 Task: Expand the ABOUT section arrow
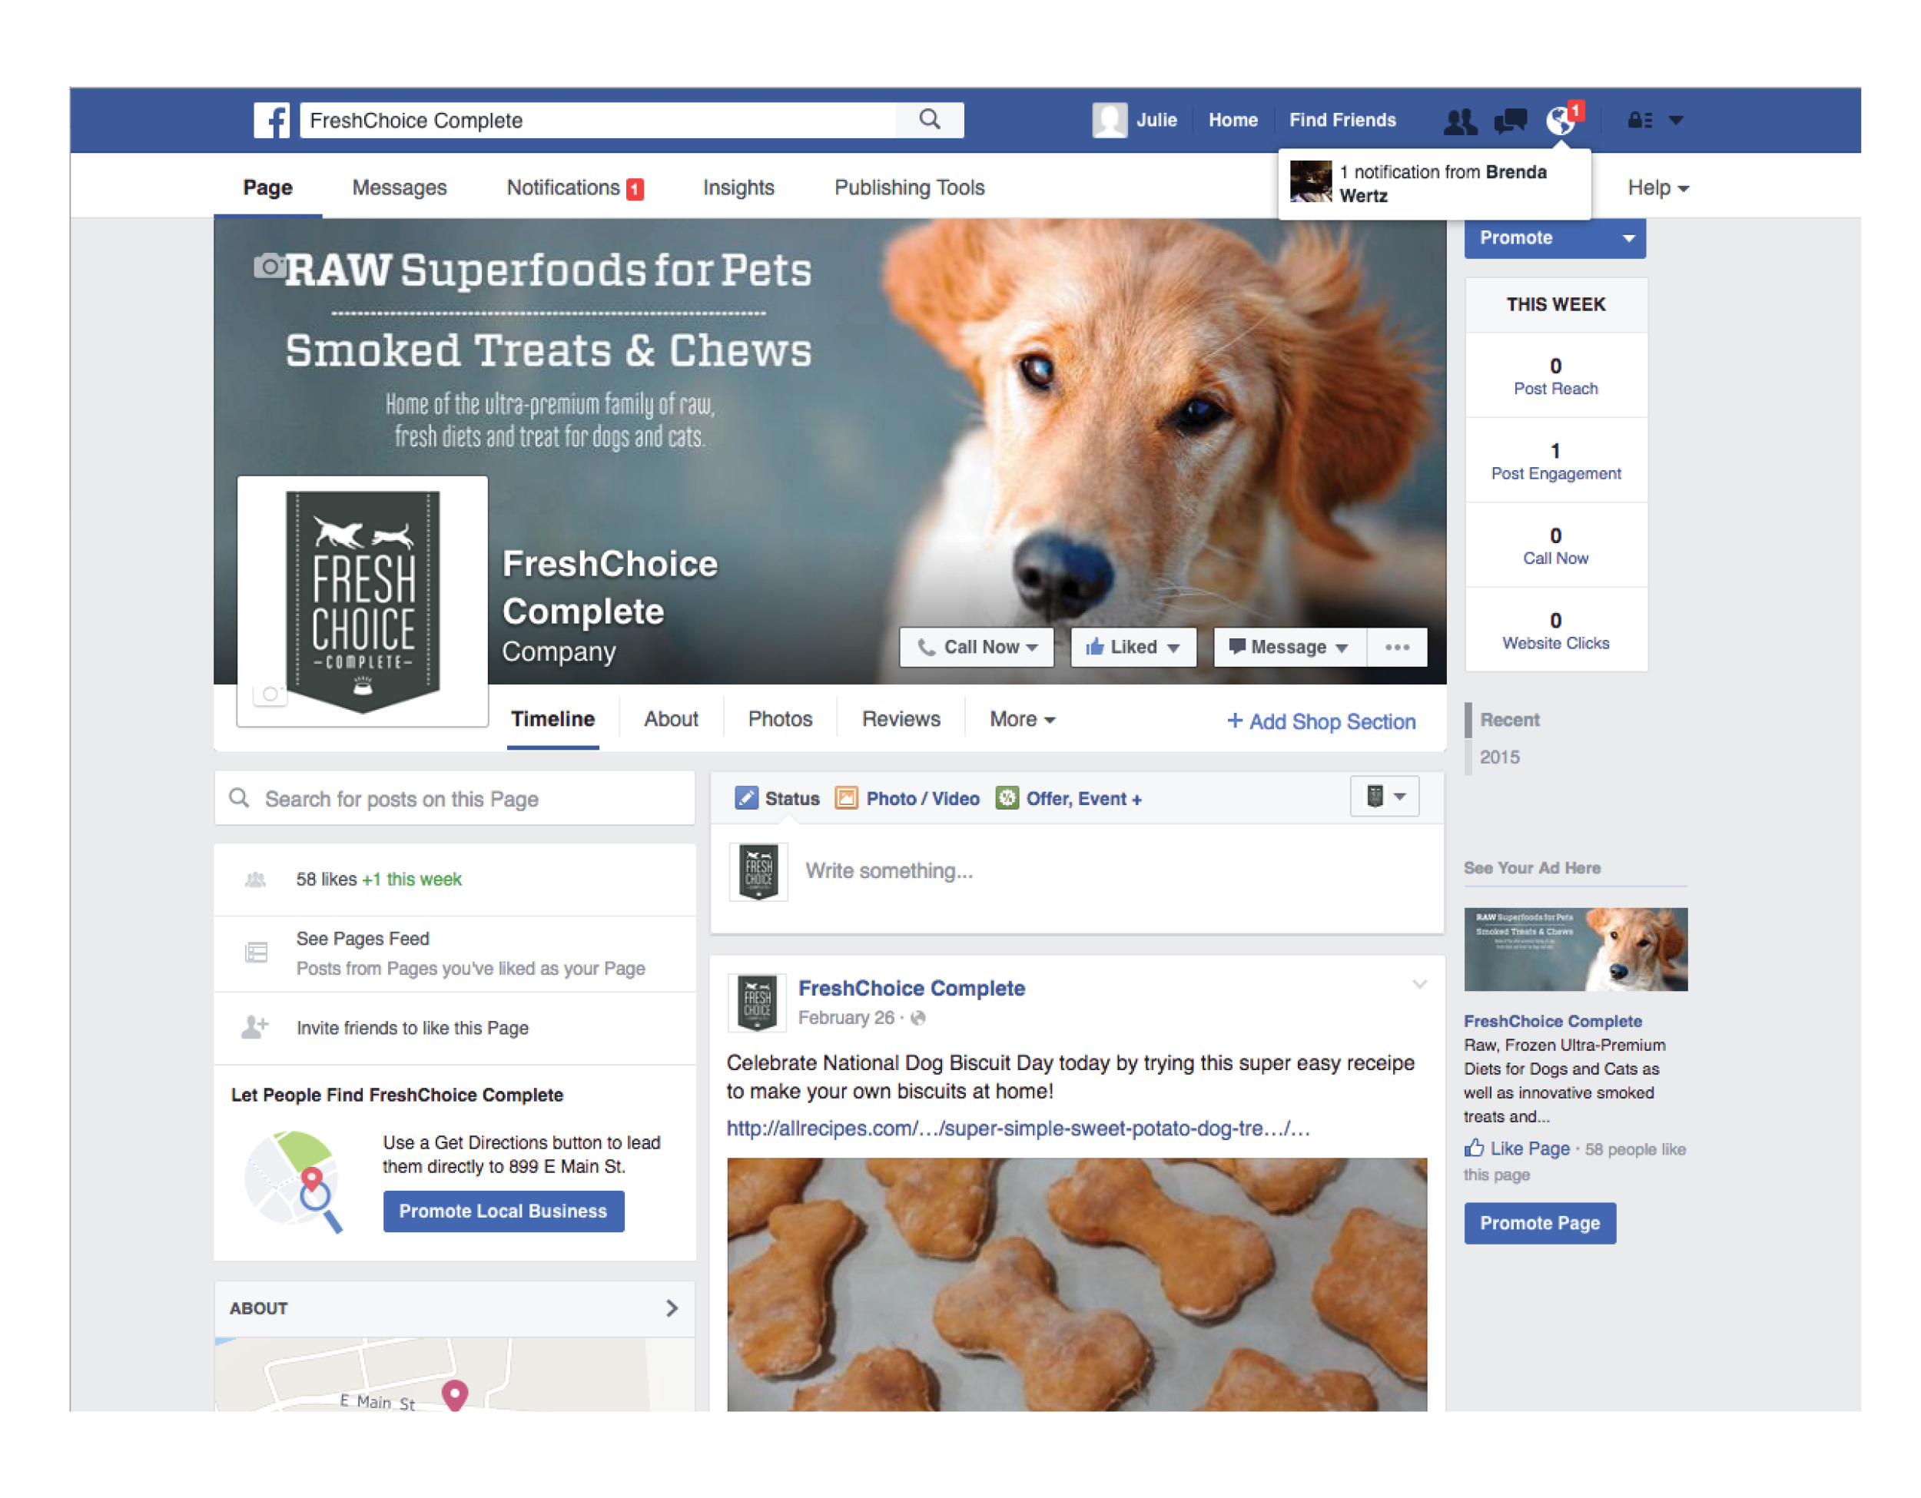point(672,1308)
